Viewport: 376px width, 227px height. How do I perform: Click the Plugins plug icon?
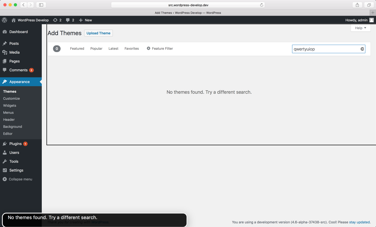(5, 144)
